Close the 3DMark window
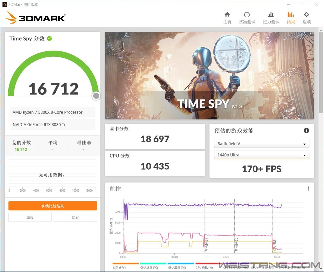 click(x=317, y=4)
